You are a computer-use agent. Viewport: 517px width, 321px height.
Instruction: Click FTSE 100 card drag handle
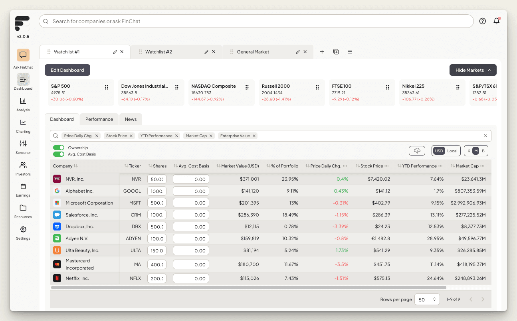[x=388, y=87]
